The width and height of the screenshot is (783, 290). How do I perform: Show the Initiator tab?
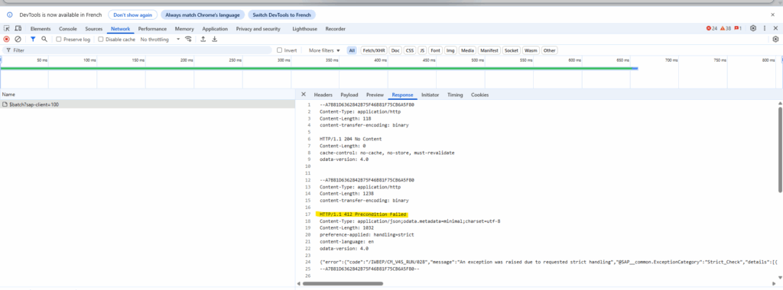(430, 95)
